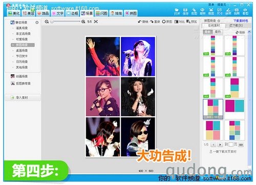
Task: Click the zoom in magnifier icon
Action: [x=83, y=22]
